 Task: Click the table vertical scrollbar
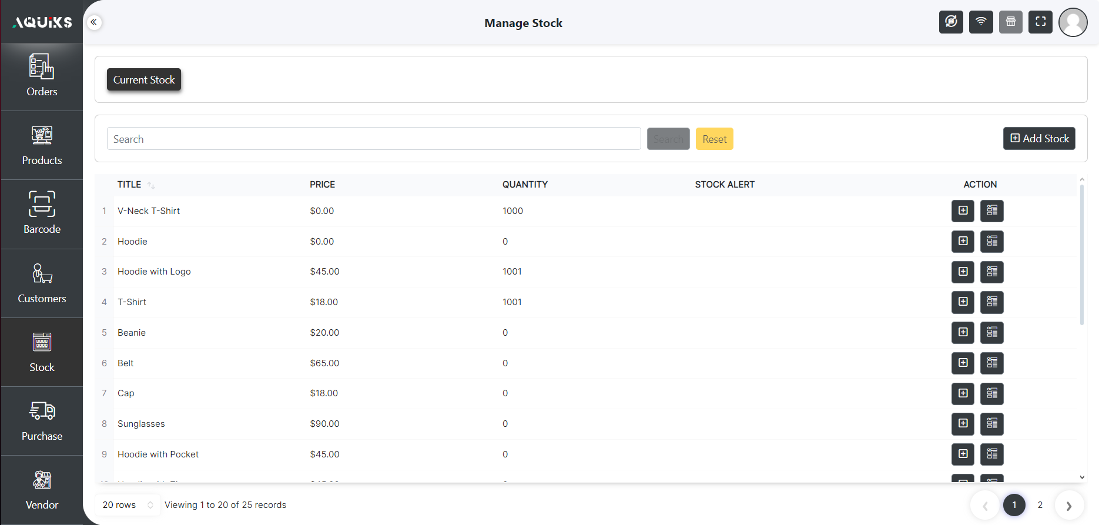pos(1082,255)
